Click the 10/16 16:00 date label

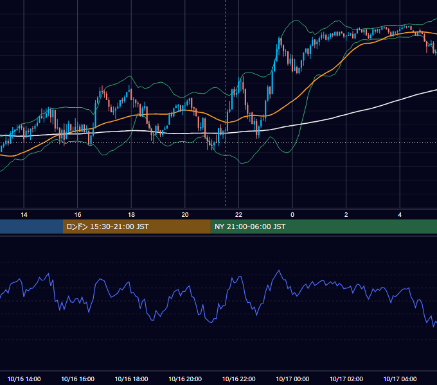point(78,379)
